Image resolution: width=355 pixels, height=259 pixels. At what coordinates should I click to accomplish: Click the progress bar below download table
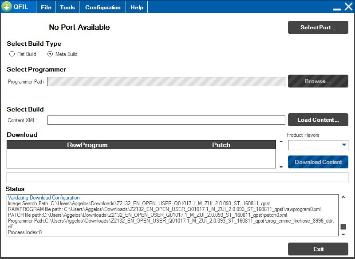click(177, 177)
